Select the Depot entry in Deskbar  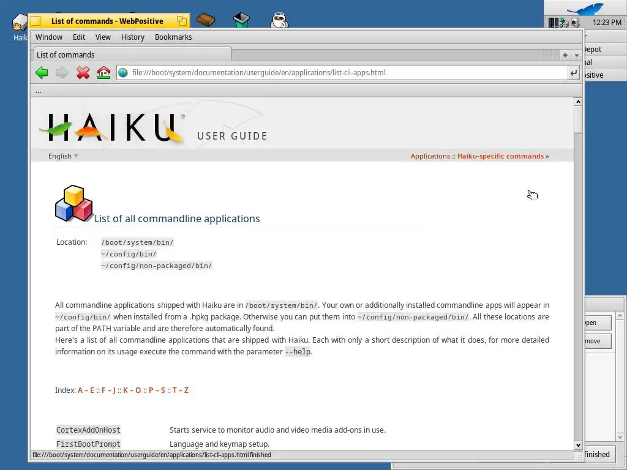pos(604,50)
